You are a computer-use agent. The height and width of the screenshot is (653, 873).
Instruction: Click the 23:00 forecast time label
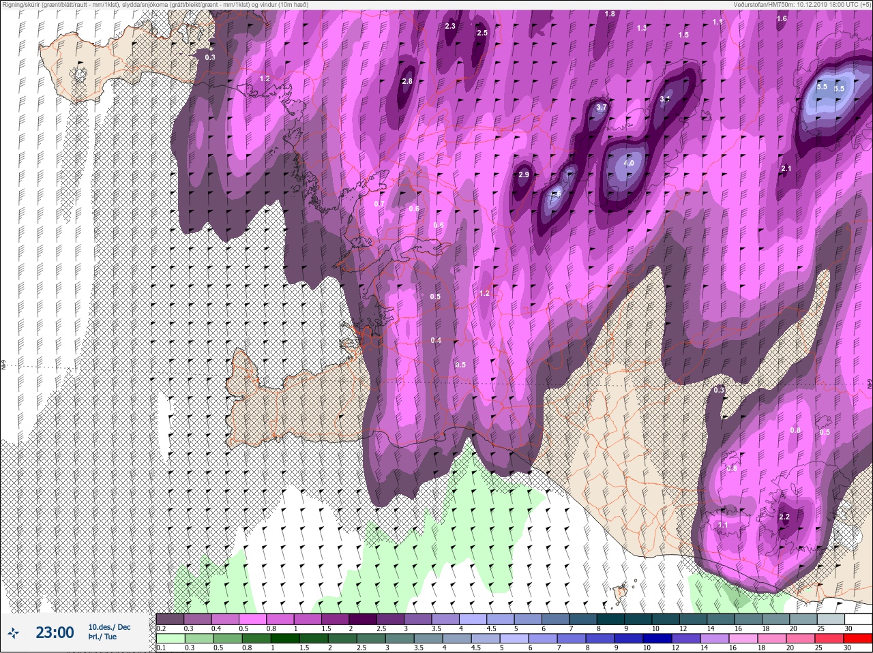click(x=55, y=633)
